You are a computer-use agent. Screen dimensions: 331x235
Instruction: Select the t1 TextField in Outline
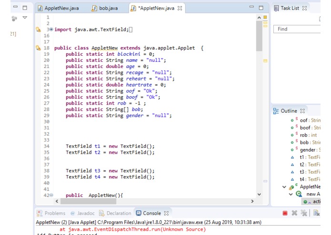[x=305, y=157]
